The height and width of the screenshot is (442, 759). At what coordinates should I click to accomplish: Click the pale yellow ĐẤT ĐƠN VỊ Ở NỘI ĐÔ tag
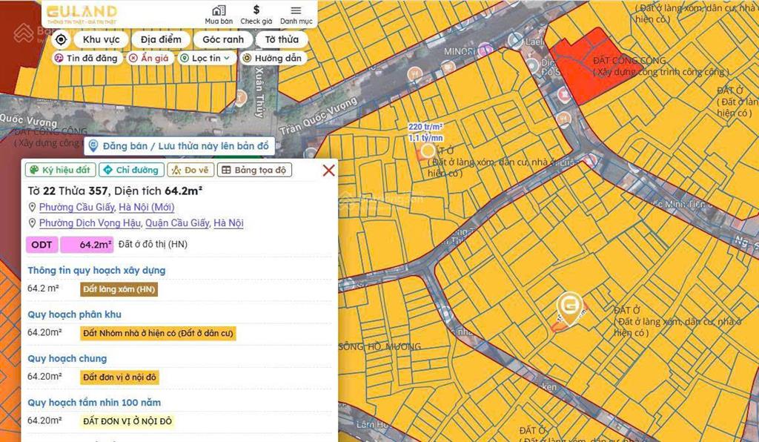point(127,421)
